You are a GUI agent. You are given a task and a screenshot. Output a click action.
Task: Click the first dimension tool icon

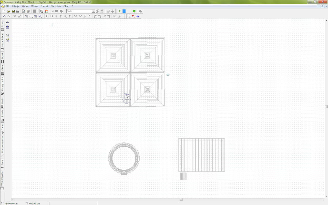tap(7, 23)
